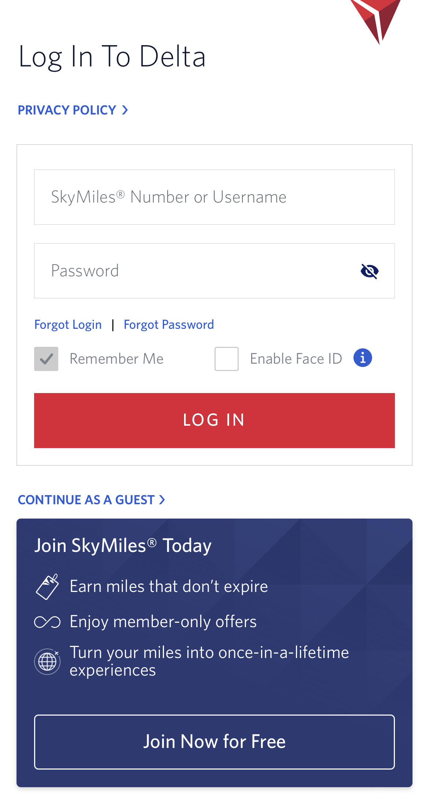Viewport: 429px width, 796px height.
Task: Click the globe experiences icon
Action: [47, 662]
